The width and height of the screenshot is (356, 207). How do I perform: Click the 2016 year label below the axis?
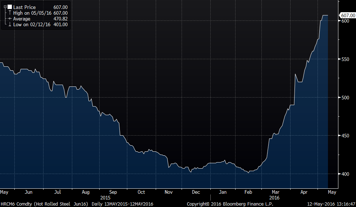[x=274, y=198]
